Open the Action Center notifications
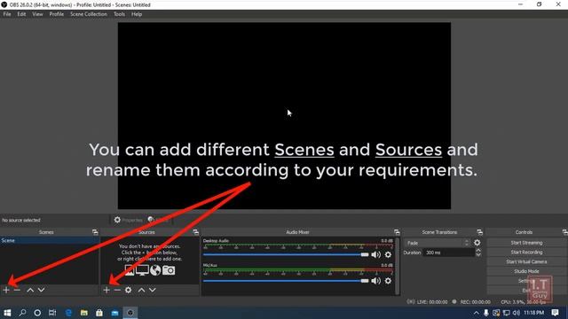Image resolution: width=568 pixels, height=319 pixels. [x=556, y=313]
